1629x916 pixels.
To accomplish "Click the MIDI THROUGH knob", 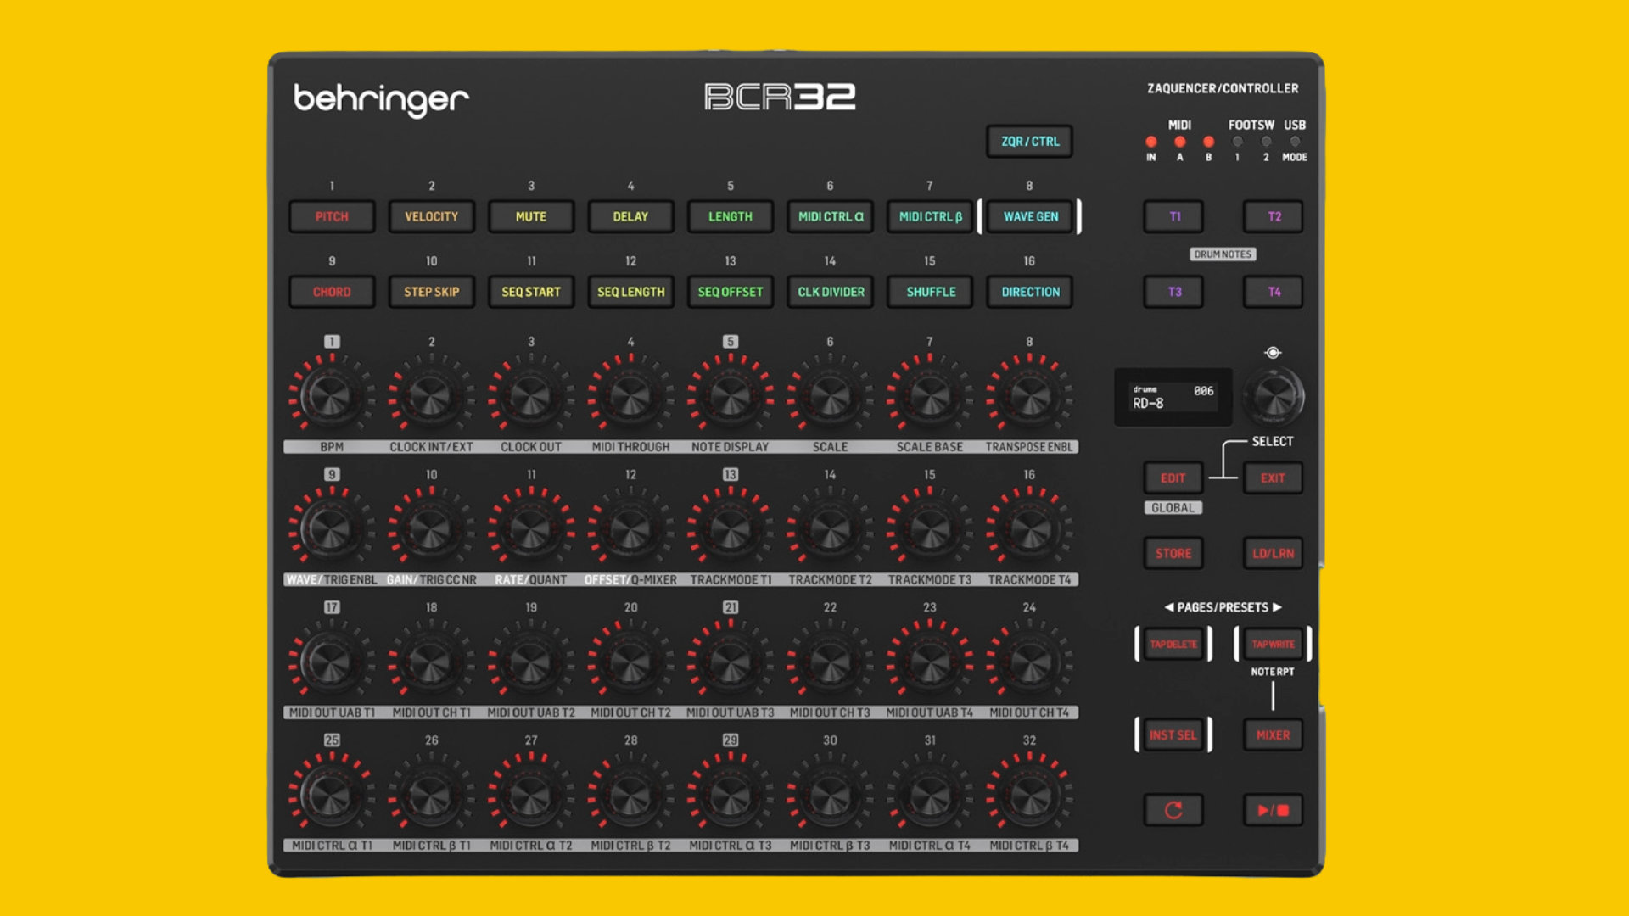I will coord(630,396).
